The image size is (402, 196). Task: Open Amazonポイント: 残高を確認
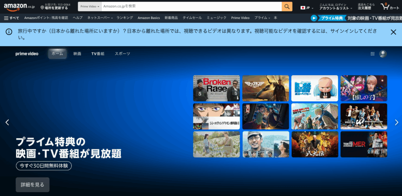tap(46, 18)
